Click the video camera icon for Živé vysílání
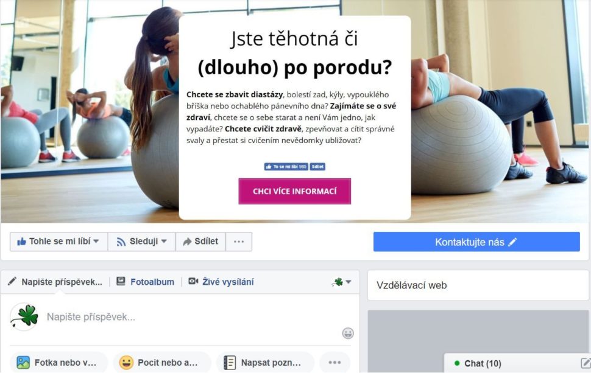This screenshot has height=373, width=591. (x=193, y=281)
